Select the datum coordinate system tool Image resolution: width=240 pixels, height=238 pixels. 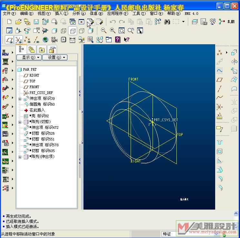219,107
